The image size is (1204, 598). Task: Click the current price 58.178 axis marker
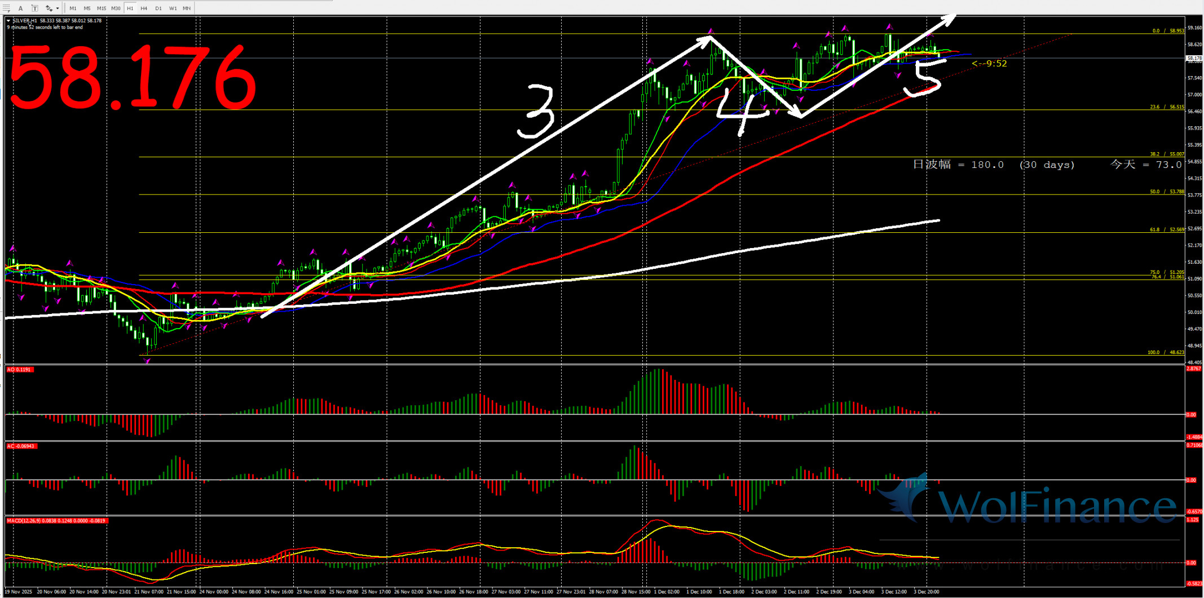point(1193,58)
